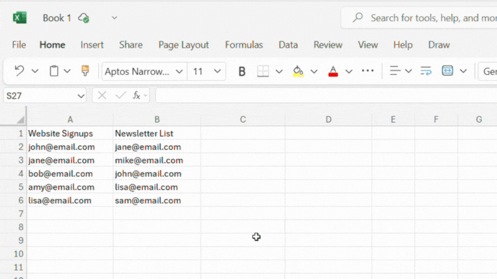Viewport: 497px width, 279px height.
Task: Click the Select All corner triangle
Action: tap(20, 119)
